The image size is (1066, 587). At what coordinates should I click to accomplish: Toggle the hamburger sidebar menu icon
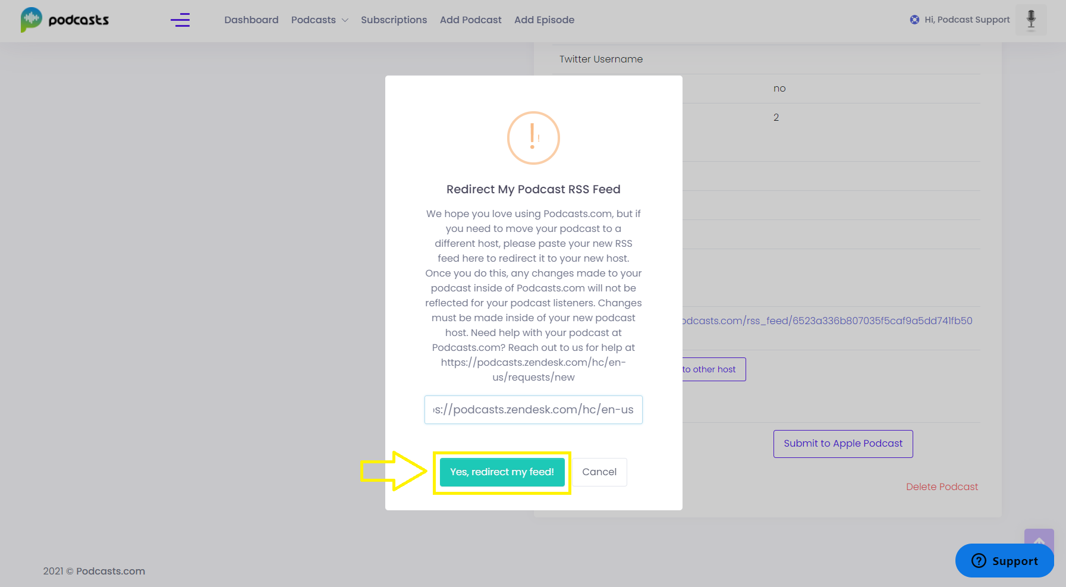(x=180, y=20)
